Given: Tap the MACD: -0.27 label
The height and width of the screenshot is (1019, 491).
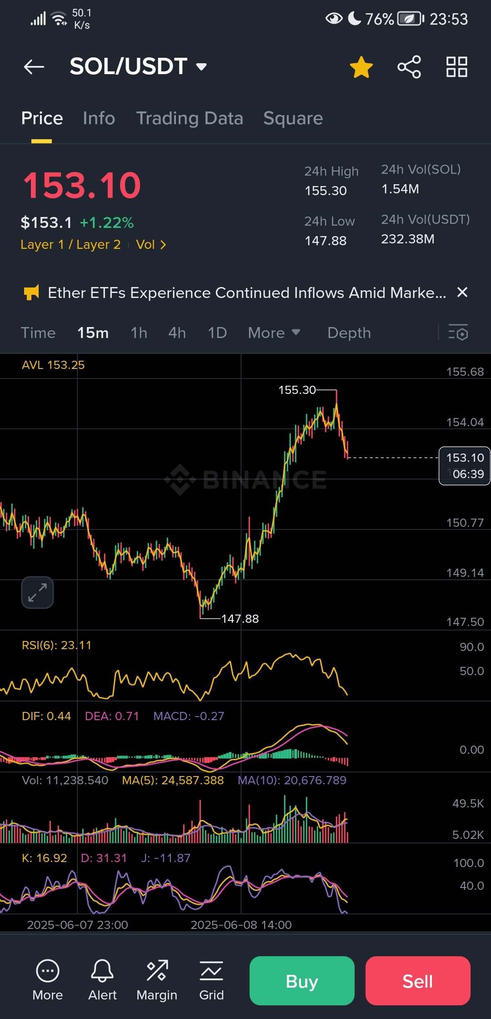Looking at the screenshot, I should coord(189,716).
